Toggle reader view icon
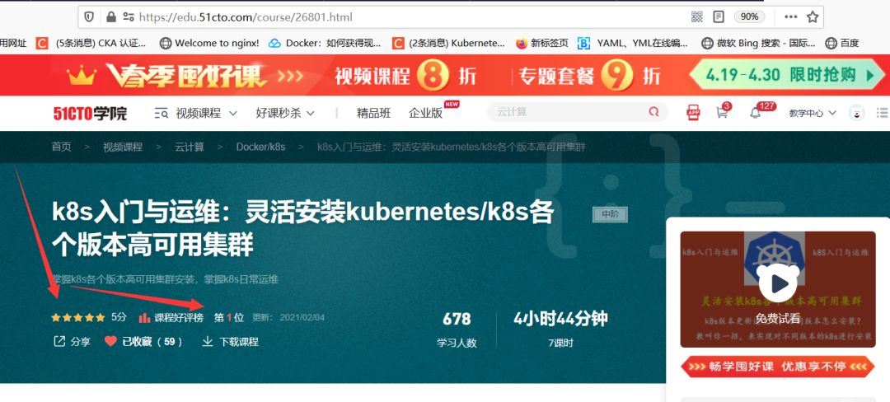Screen dimensions: 890x402 tap(719, 17)
